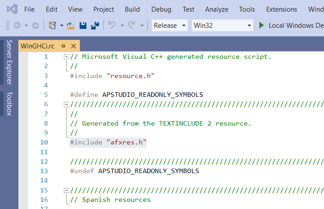Screen dimensions: 324x209
Task: Open the Release configuration dropdown
Action: coord(170,26)
